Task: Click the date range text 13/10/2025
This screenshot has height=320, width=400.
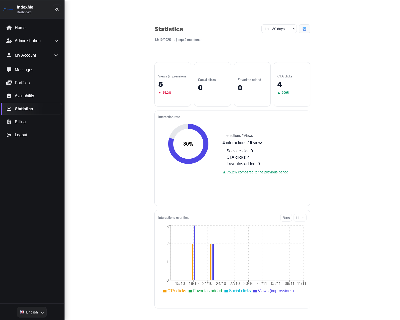Action: tap(163, 40)
